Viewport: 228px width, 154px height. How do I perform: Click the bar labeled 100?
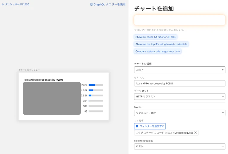(x=96, y=106)
